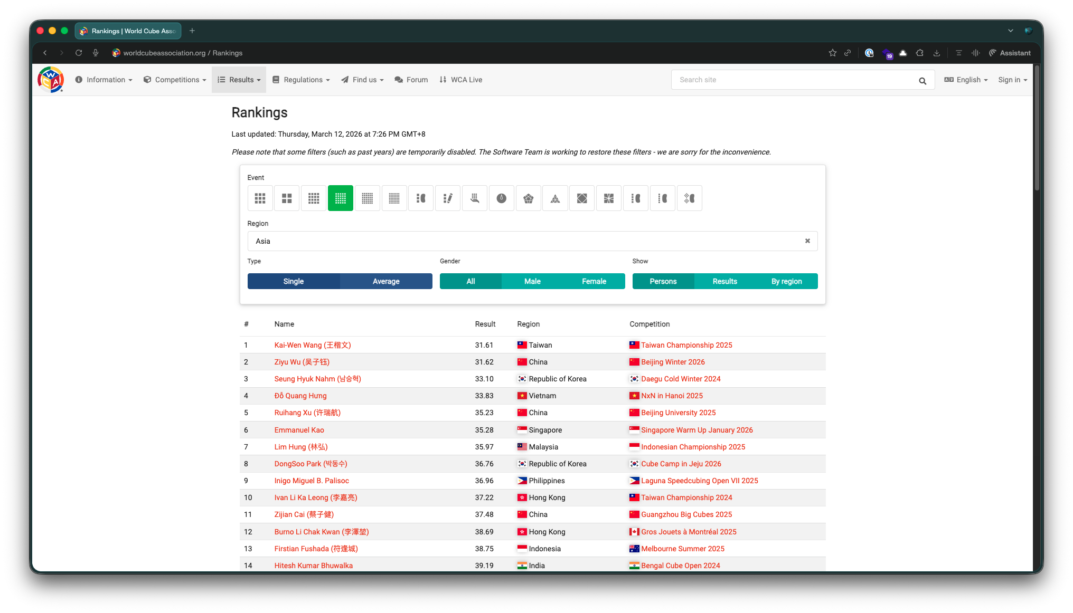
Task: Choose the Pyraminx event icon
Action: pyautogui.click(x=555, y=198)
